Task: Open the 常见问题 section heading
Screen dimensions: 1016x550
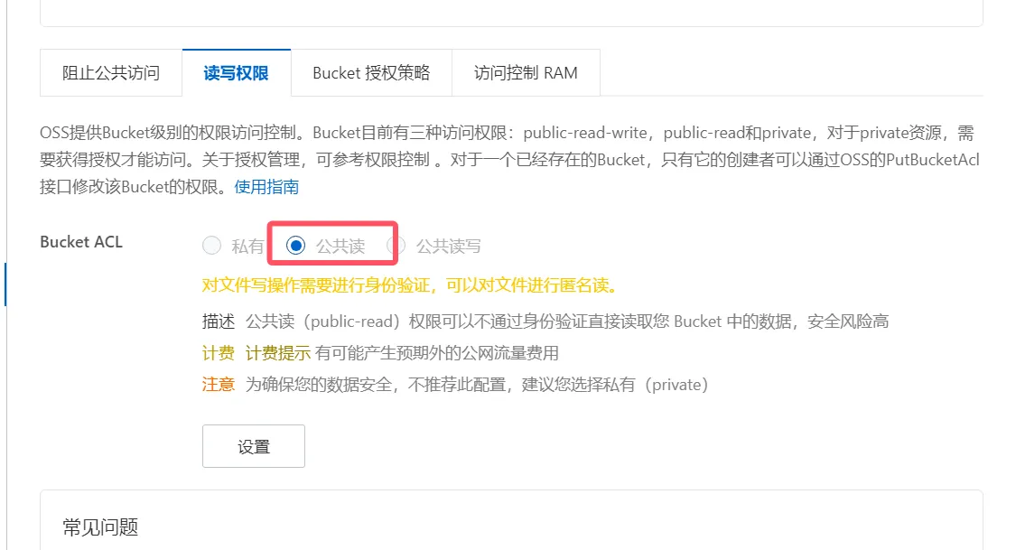Action: 100,527
